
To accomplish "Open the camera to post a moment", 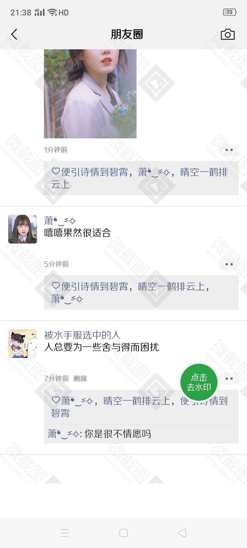I will pyautogui.click(x=228, y=34).
